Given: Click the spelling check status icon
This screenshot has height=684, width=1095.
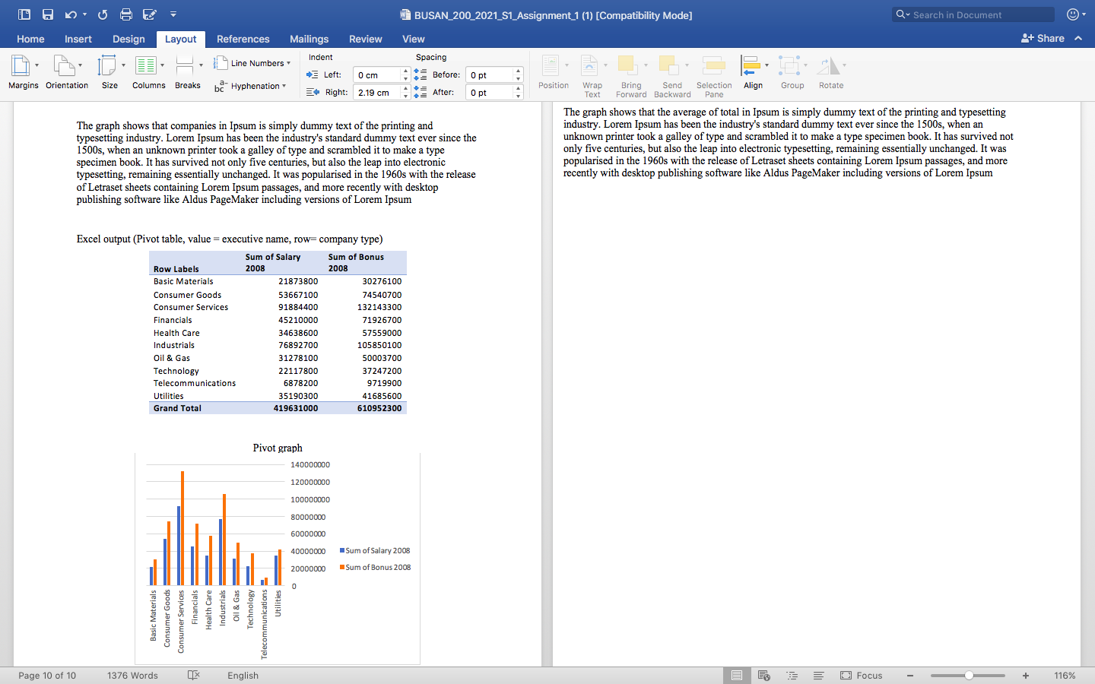Looking at the screenshot, I should click(193, 675).
